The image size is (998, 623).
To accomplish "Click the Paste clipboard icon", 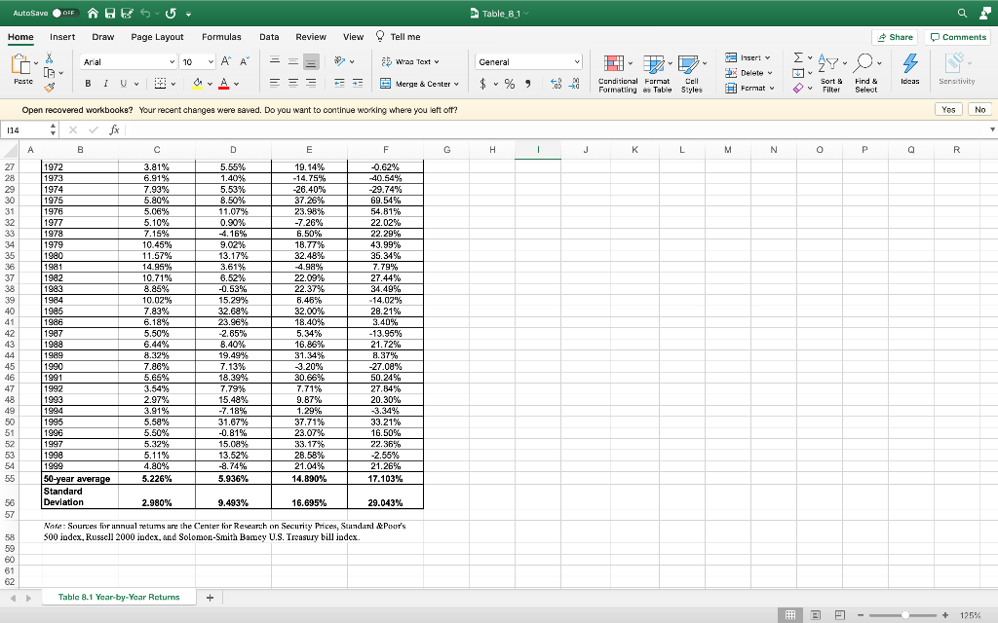I will click(x=21, y=64).
